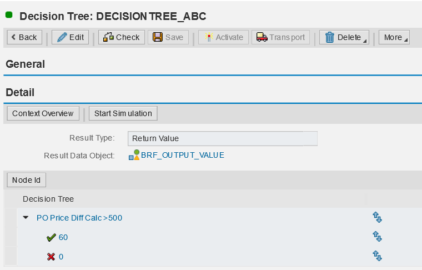Screen dimensions: 422x270
Task: Open the More menu
Action: pos(394,37)
